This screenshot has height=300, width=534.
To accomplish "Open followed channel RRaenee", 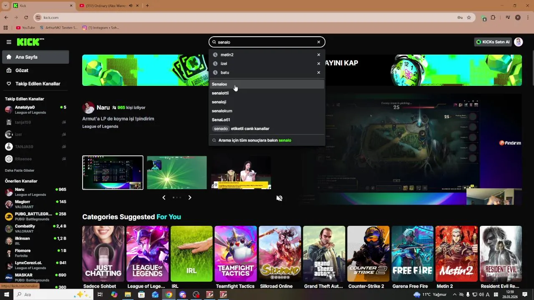I will (x=35, y=159).
